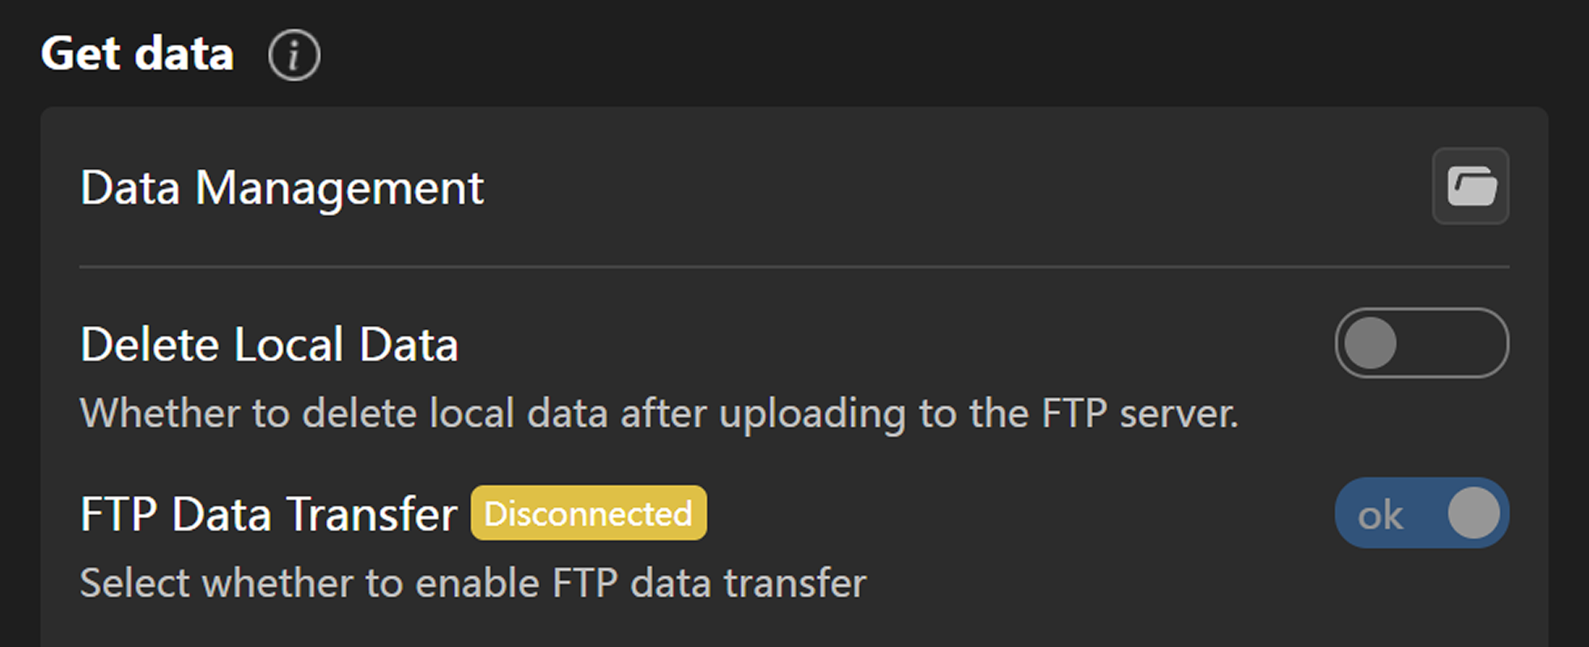Turn off FTP transfer using the blue switch
1589x647 pixels.
(x=1421, y=513)
